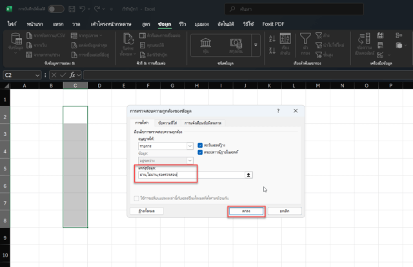
Task: Click the Workbook Links icon
Action: click(143, 55)
